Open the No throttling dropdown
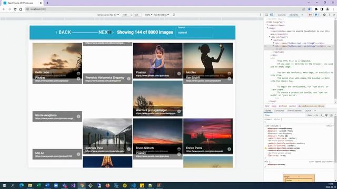This screenshot has height=189, width=337. (162, 15)
